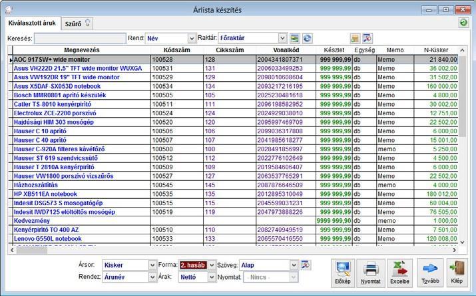Click the Tovább arrow button

[x=430, y=273]
